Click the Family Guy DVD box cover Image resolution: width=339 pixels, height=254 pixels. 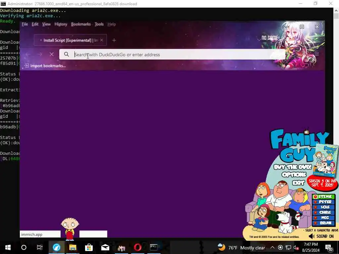point(326,161)
